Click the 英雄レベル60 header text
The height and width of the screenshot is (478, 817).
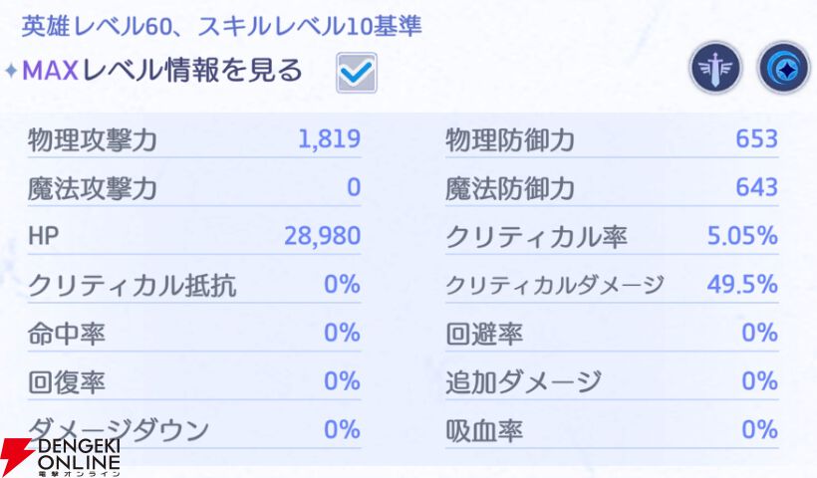tap(97, 26)
